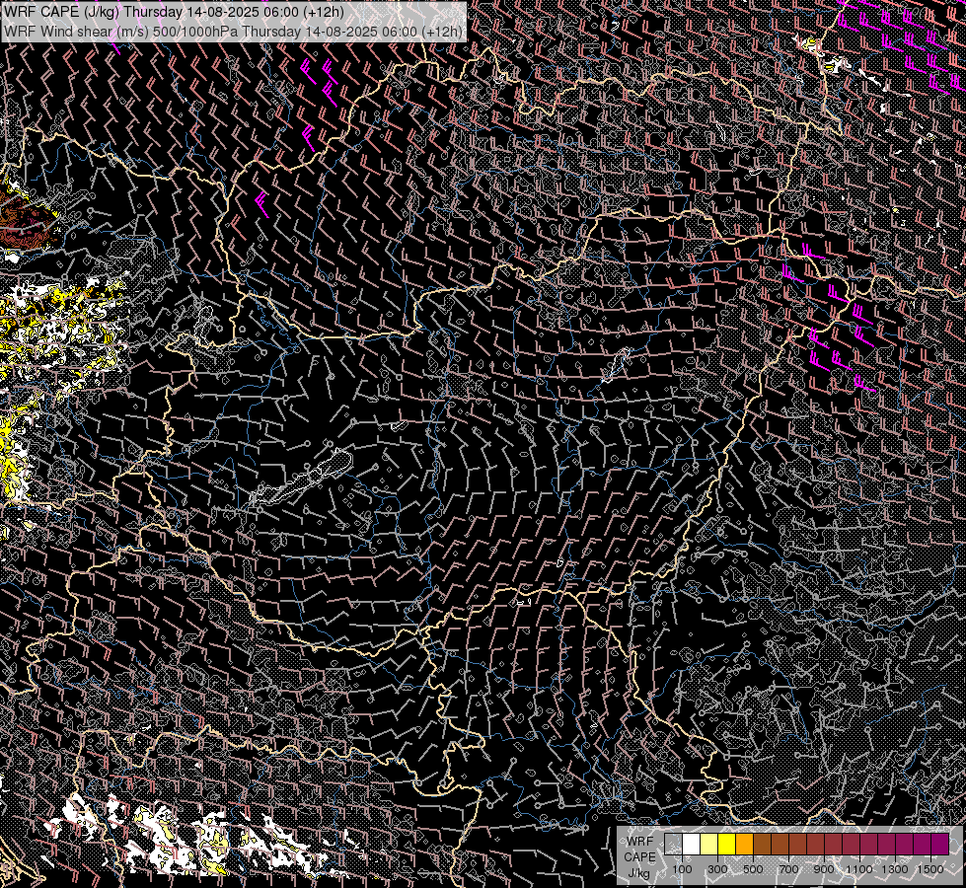Click the 1100 label on the legend scale

click(x=858, y=869)
